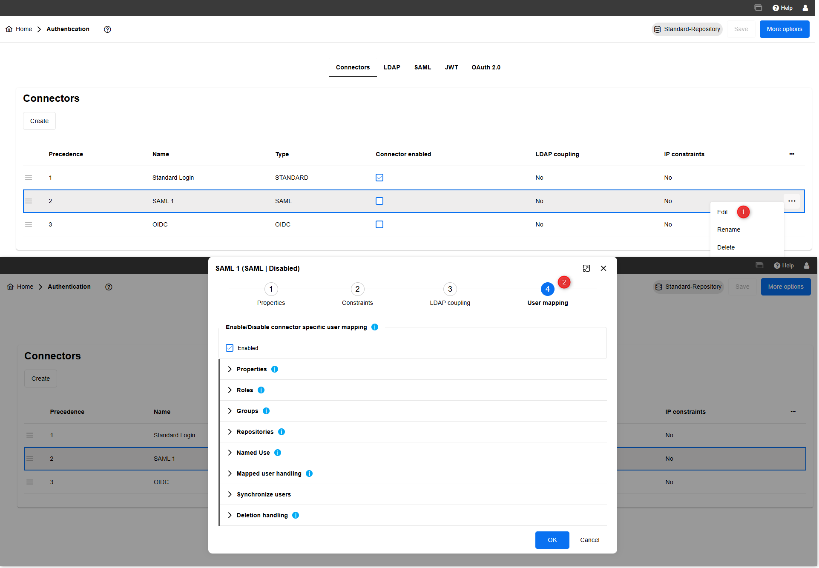Grab the drag handle of the OIDC row
This screenshot has width=819, height=568.
(x=29, y=224)
